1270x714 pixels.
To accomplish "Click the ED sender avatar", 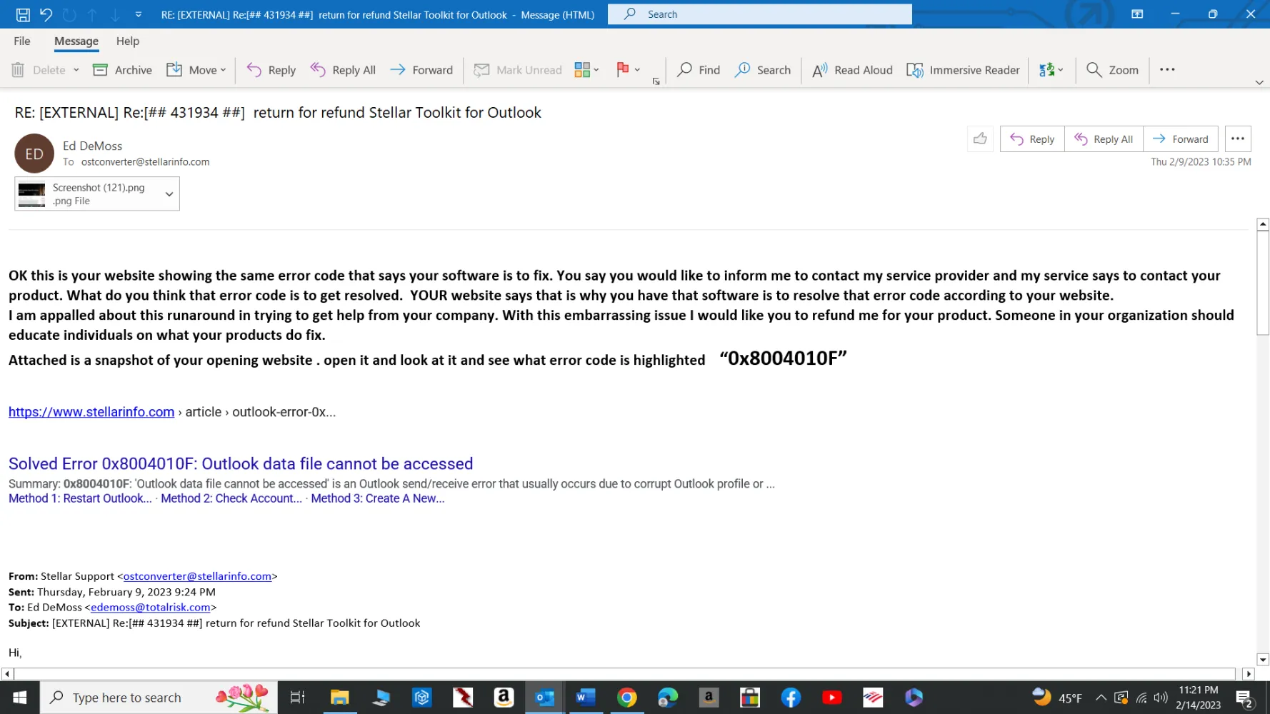I will click(x=34, y=154).
